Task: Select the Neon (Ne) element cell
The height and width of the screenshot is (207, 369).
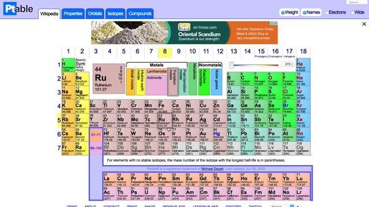Action: click(x=303, y=79)
